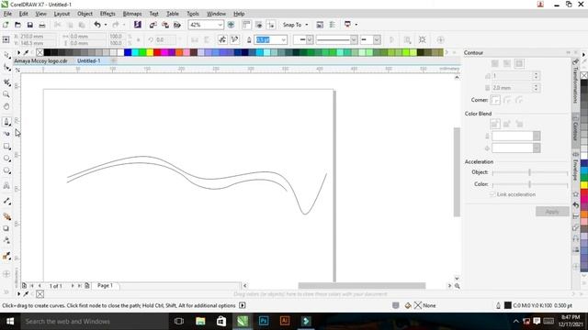Image resolution: width=588 pixels, height=330 pixels.
Task: Open the Bitmaps menu
Action: (132, 14)
